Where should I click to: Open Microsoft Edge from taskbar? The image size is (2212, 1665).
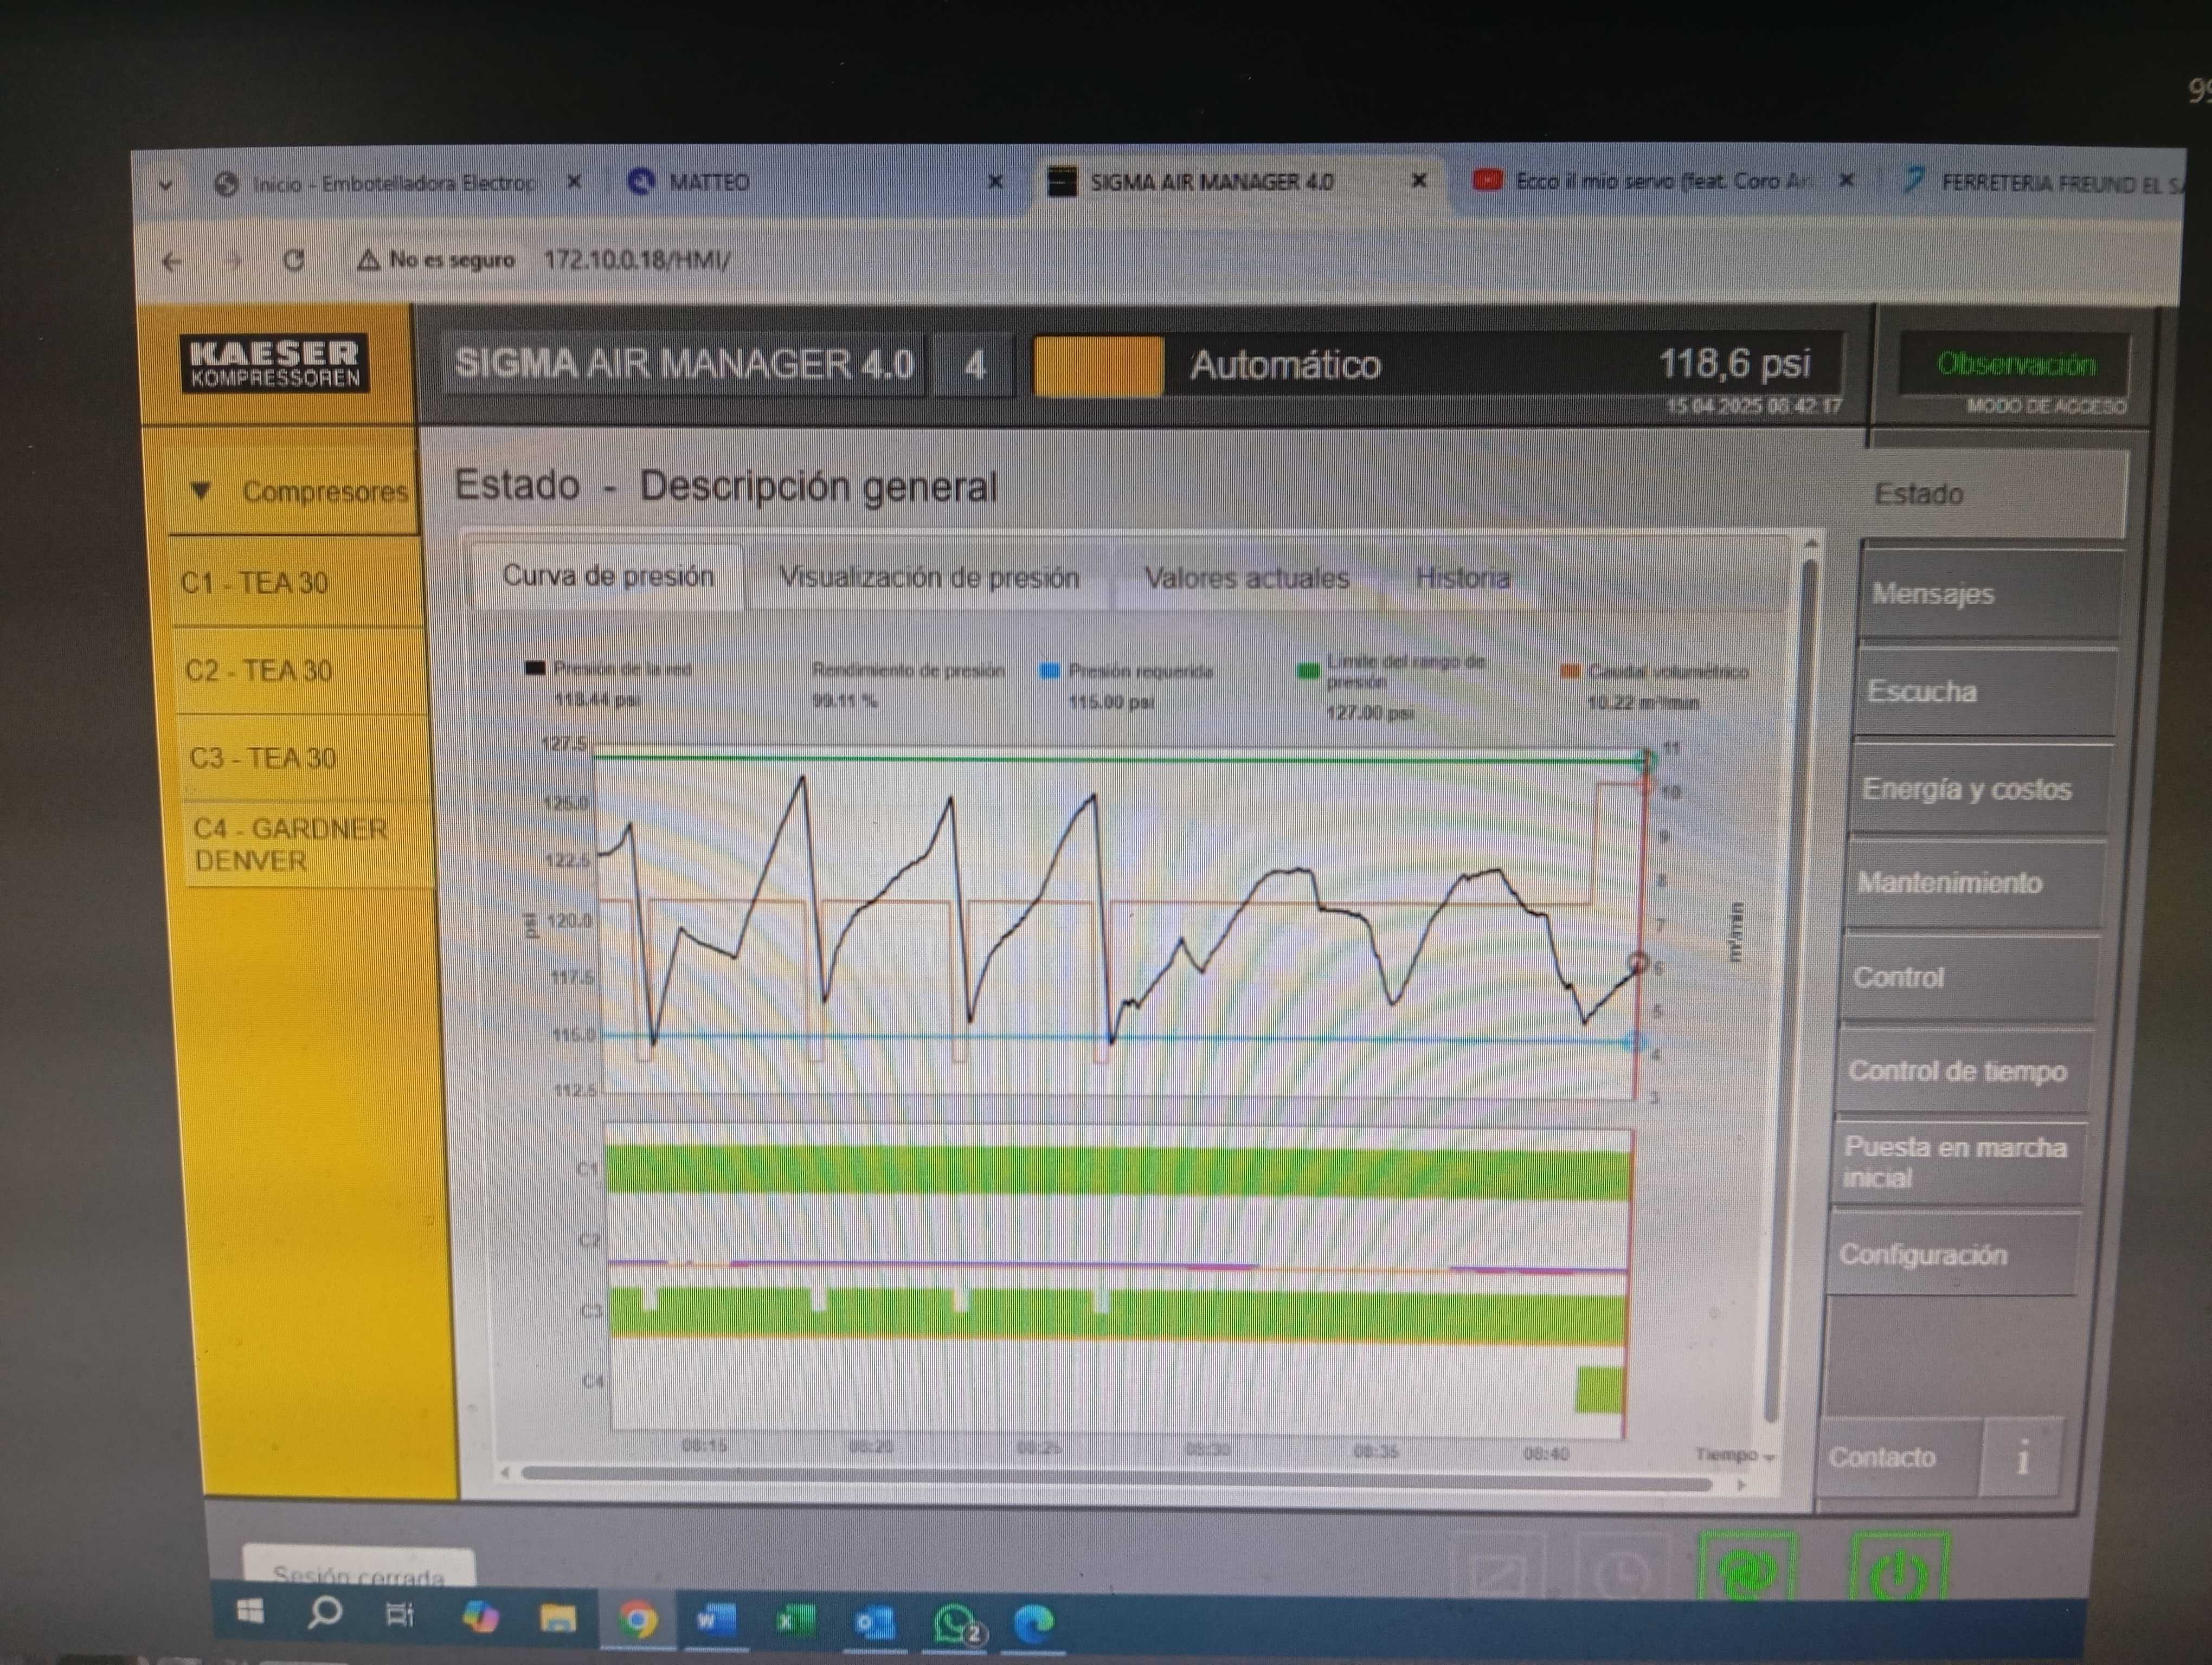point(1034,1624)
